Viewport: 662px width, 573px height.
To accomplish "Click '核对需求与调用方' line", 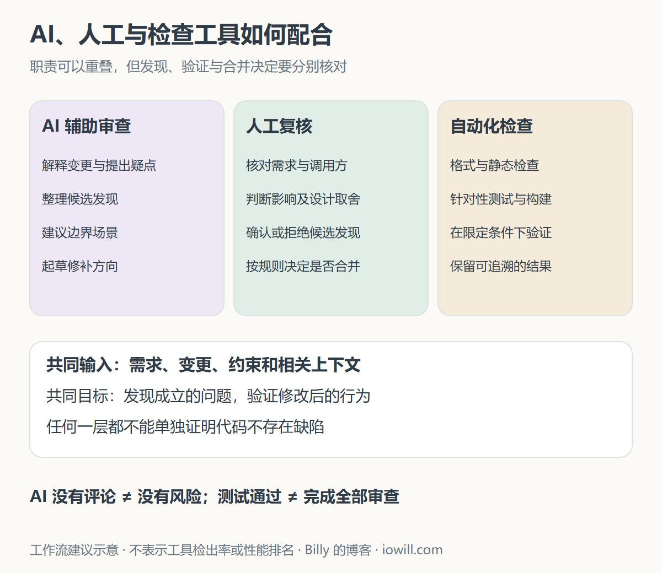I will click(x=296, y=165).
